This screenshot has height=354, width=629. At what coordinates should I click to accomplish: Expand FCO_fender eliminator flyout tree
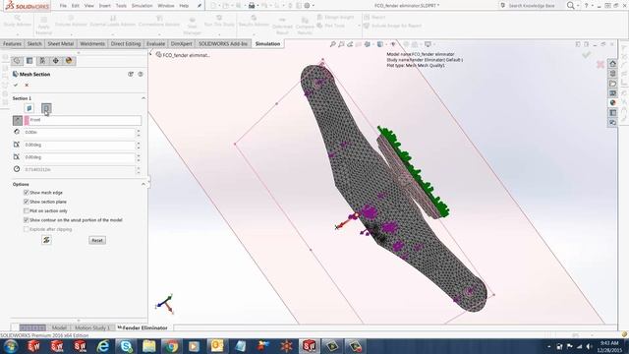tap(151, 55)
